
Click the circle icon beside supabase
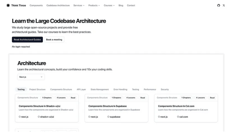coord(108,117)
